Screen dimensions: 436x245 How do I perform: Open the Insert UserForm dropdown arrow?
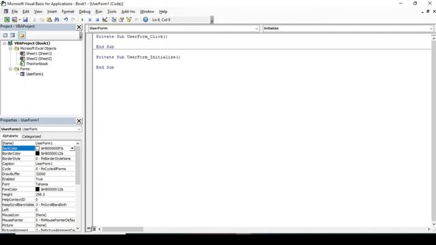click(x=20, y=20)
